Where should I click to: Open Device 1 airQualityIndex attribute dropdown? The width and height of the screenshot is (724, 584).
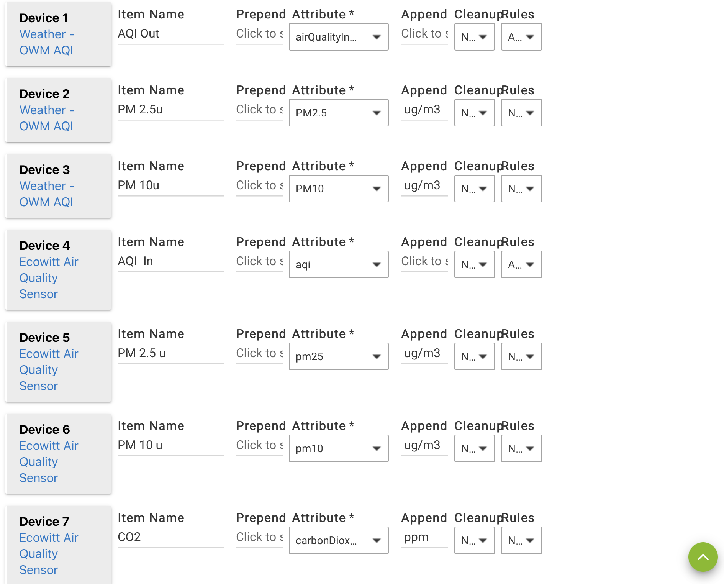click(x=338, y=37)
